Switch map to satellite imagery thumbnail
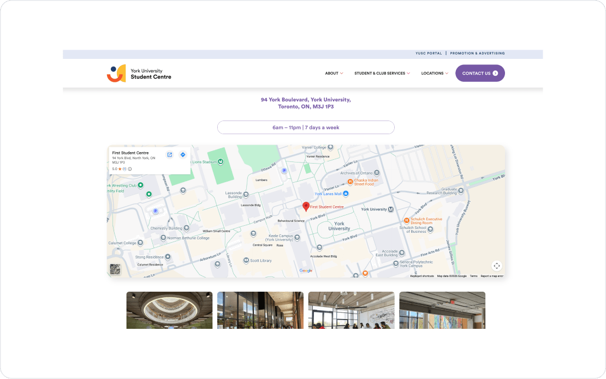 pos(115,269)
